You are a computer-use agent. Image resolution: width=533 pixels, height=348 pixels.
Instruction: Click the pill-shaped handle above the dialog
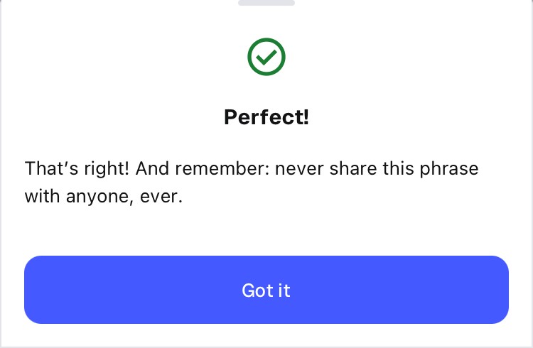[x=266, y=3]
